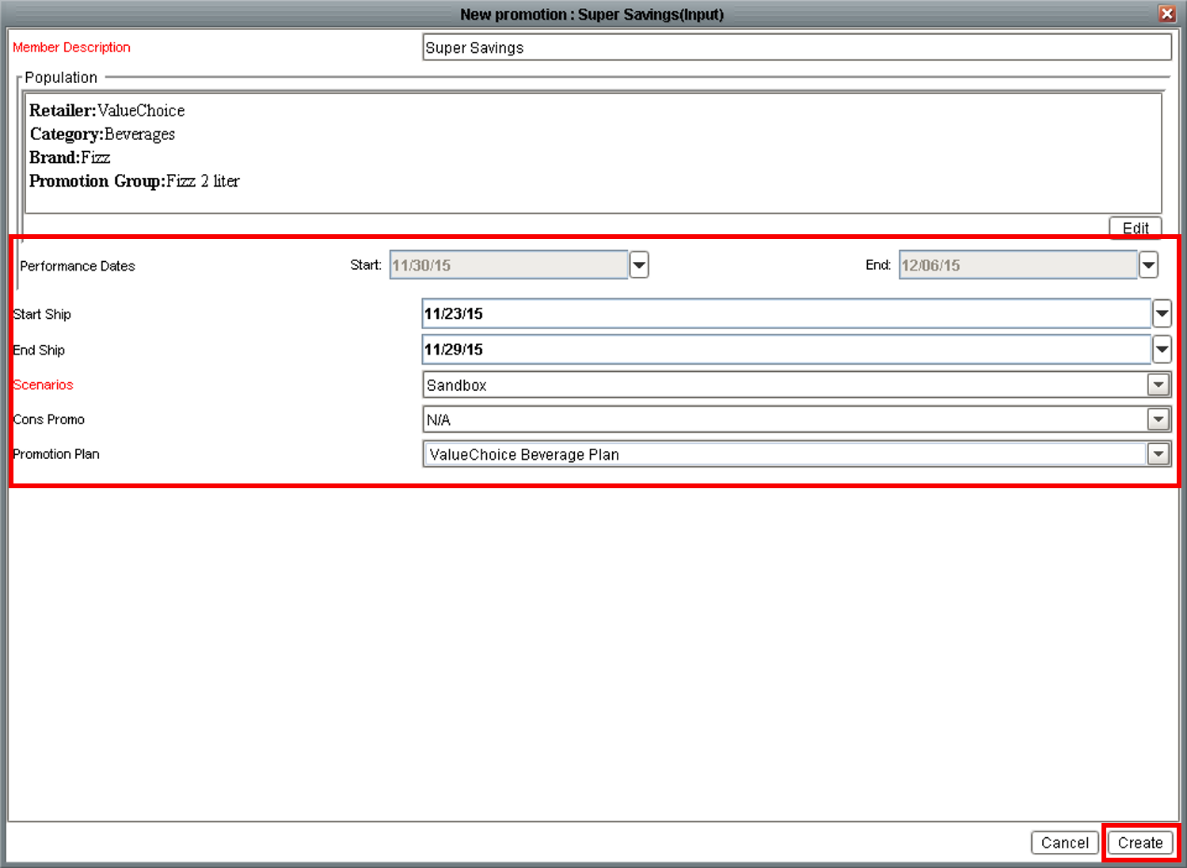This screenshot has height=868, width=1187.
Task: Cancel the new promotion dialog
Action: [x=1065, y=843]
